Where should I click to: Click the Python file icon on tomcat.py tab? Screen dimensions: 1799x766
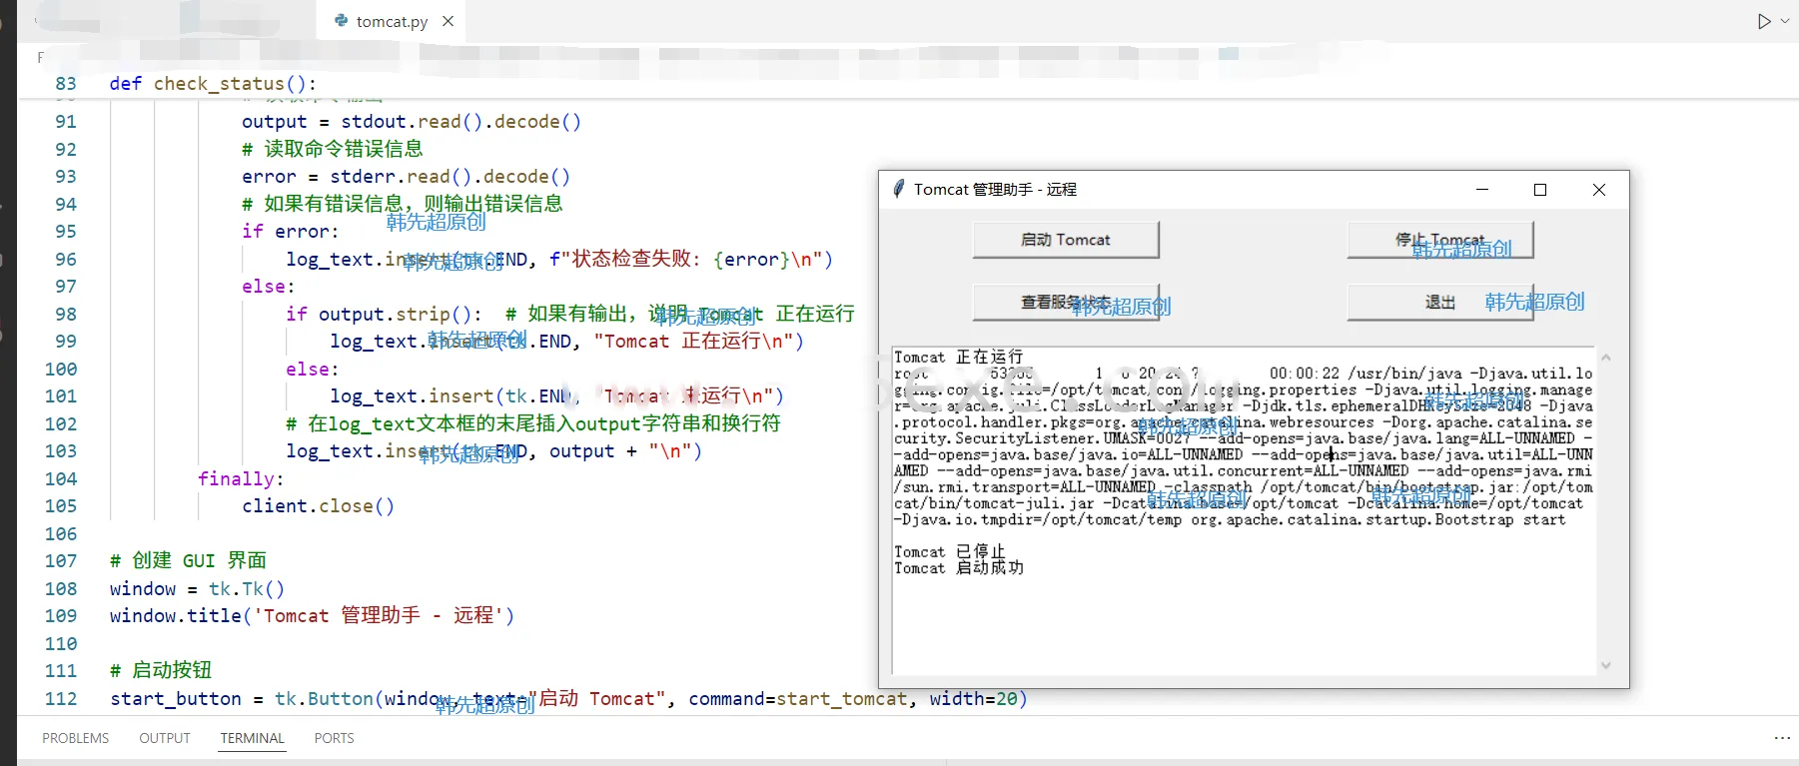342,21
